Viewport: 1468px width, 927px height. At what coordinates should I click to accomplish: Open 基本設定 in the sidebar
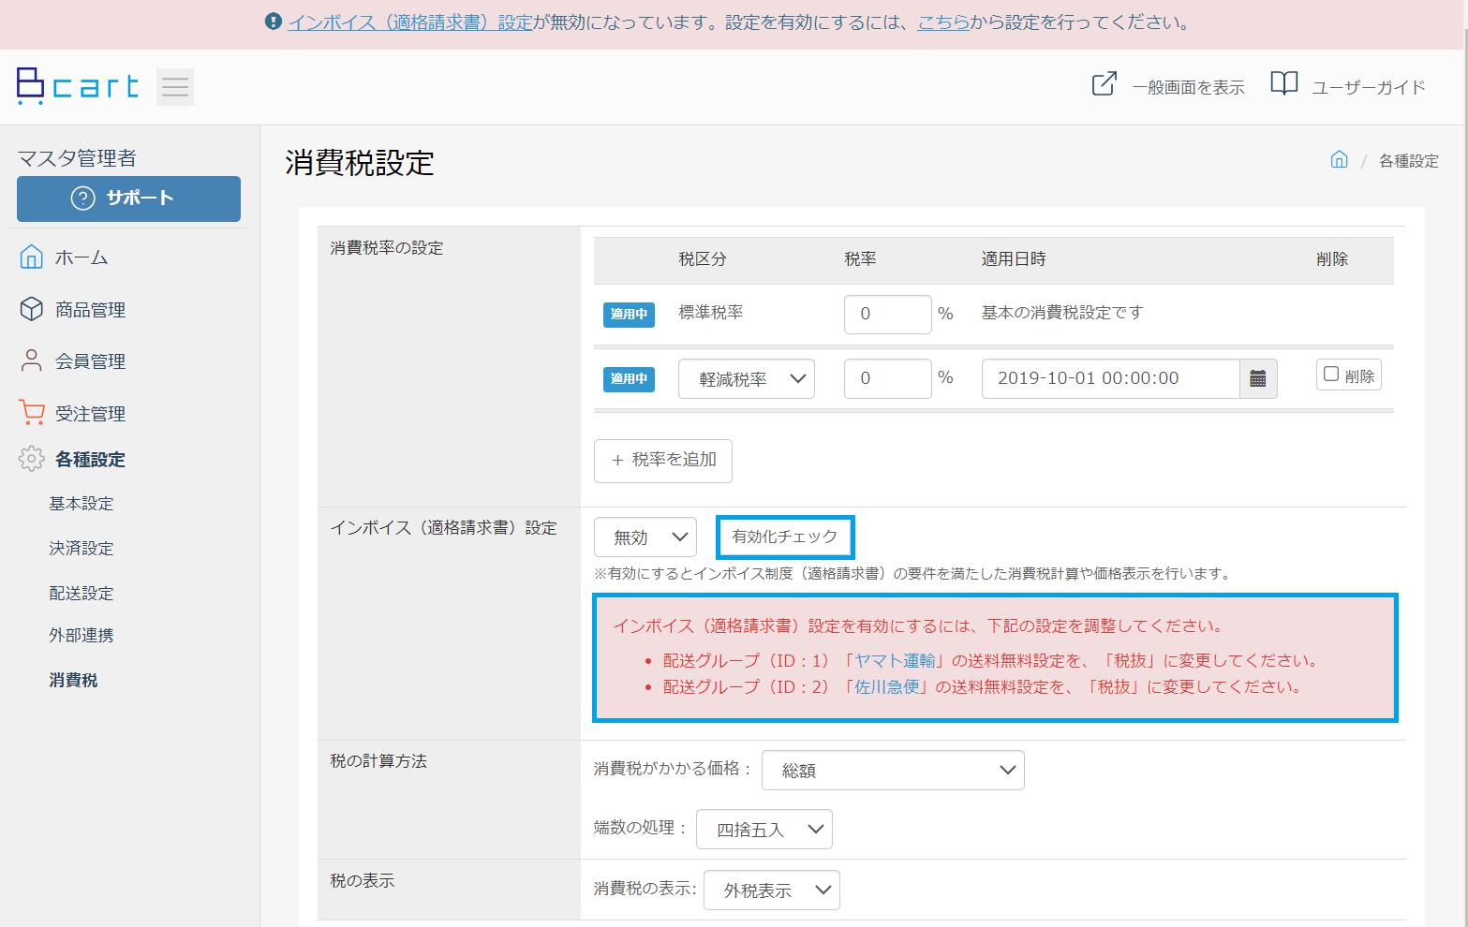click(x=82, y=504)
